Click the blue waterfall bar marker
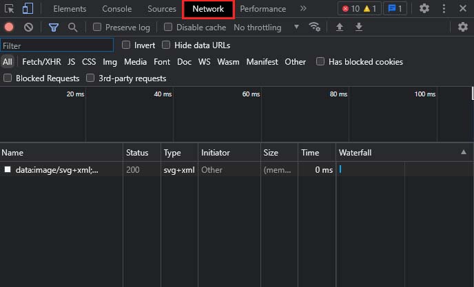This screenshot has width=474, height=287. (340, 169)
